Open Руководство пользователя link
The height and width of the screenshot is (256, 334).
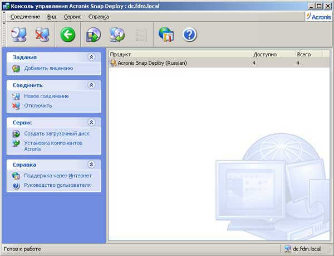click(57, 185)
